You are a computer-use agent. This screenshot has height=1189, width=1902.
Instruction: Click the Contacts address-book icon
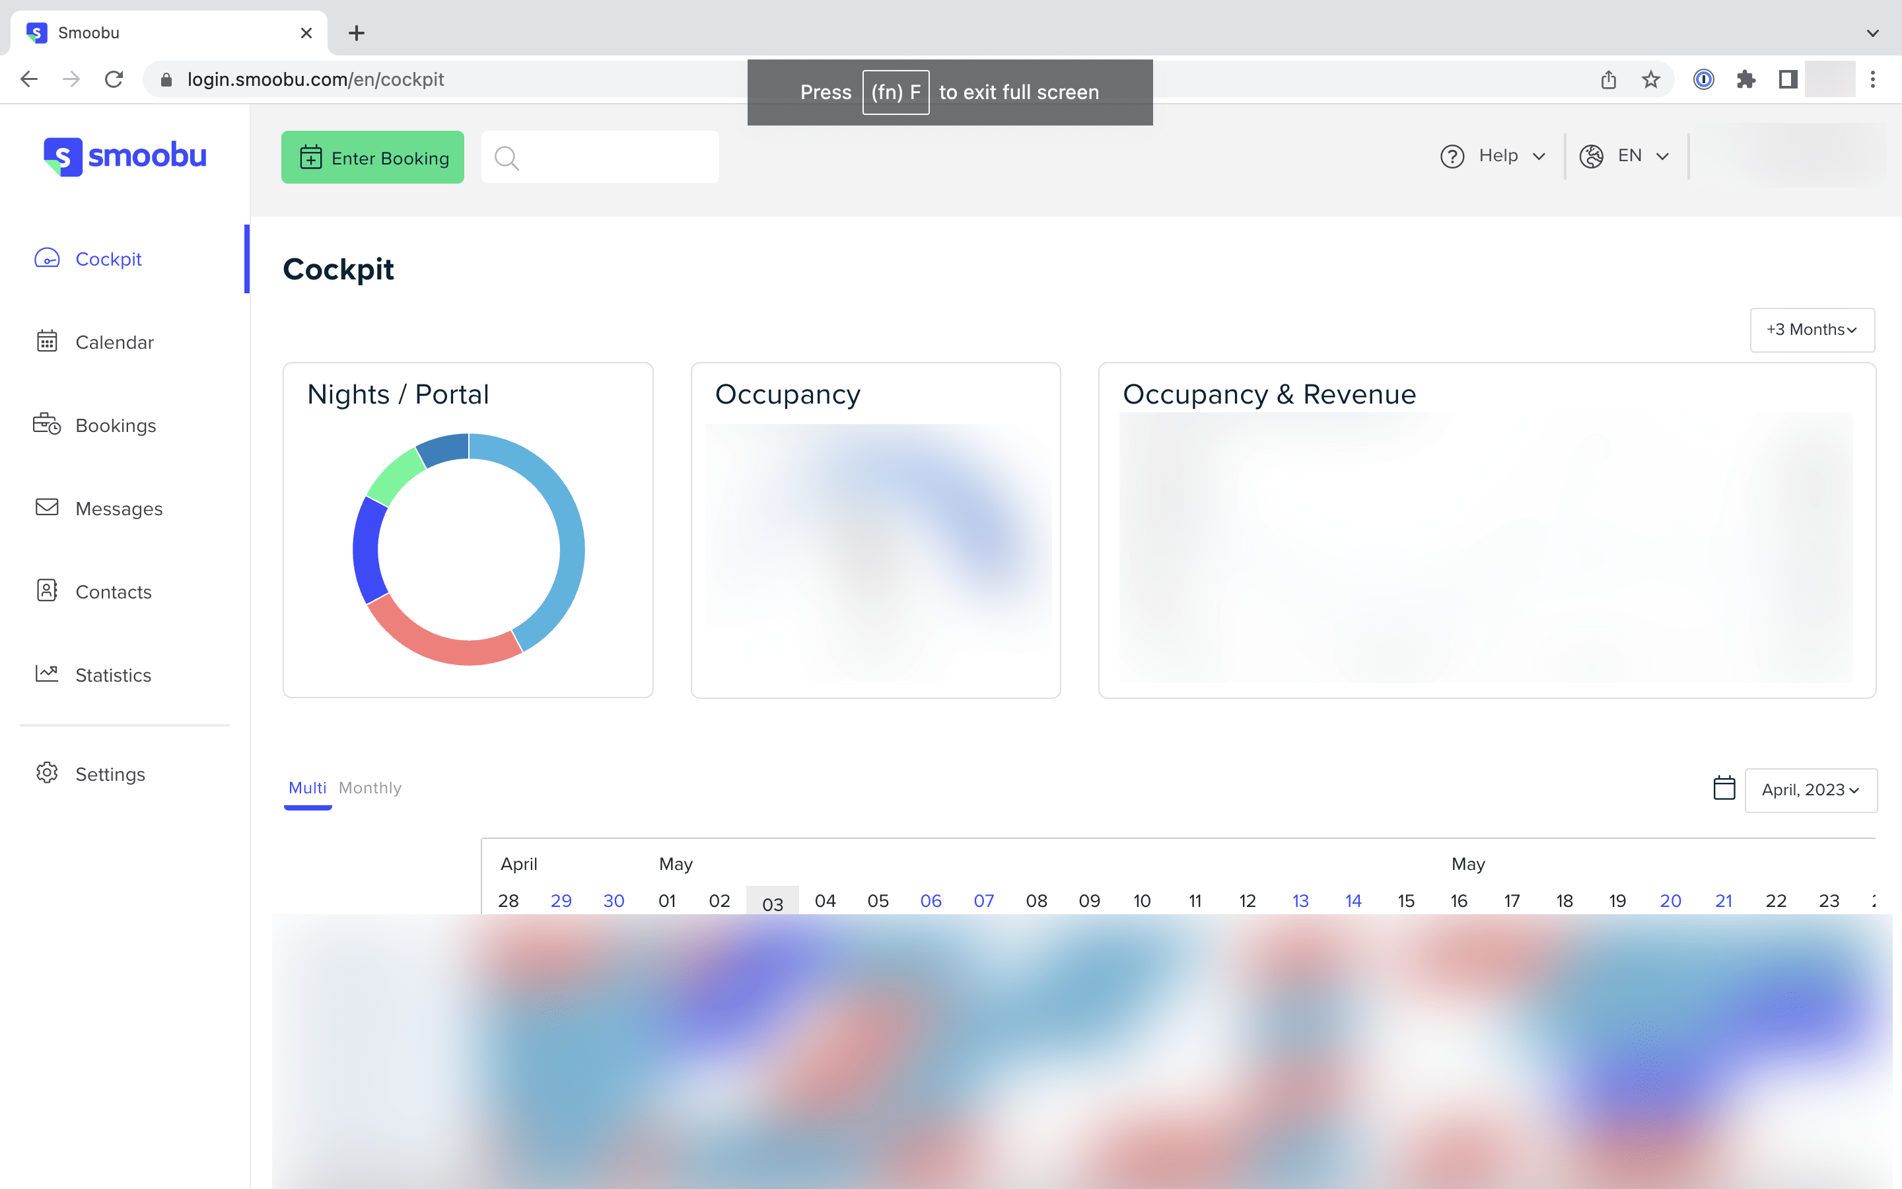(x=47, y=591)
